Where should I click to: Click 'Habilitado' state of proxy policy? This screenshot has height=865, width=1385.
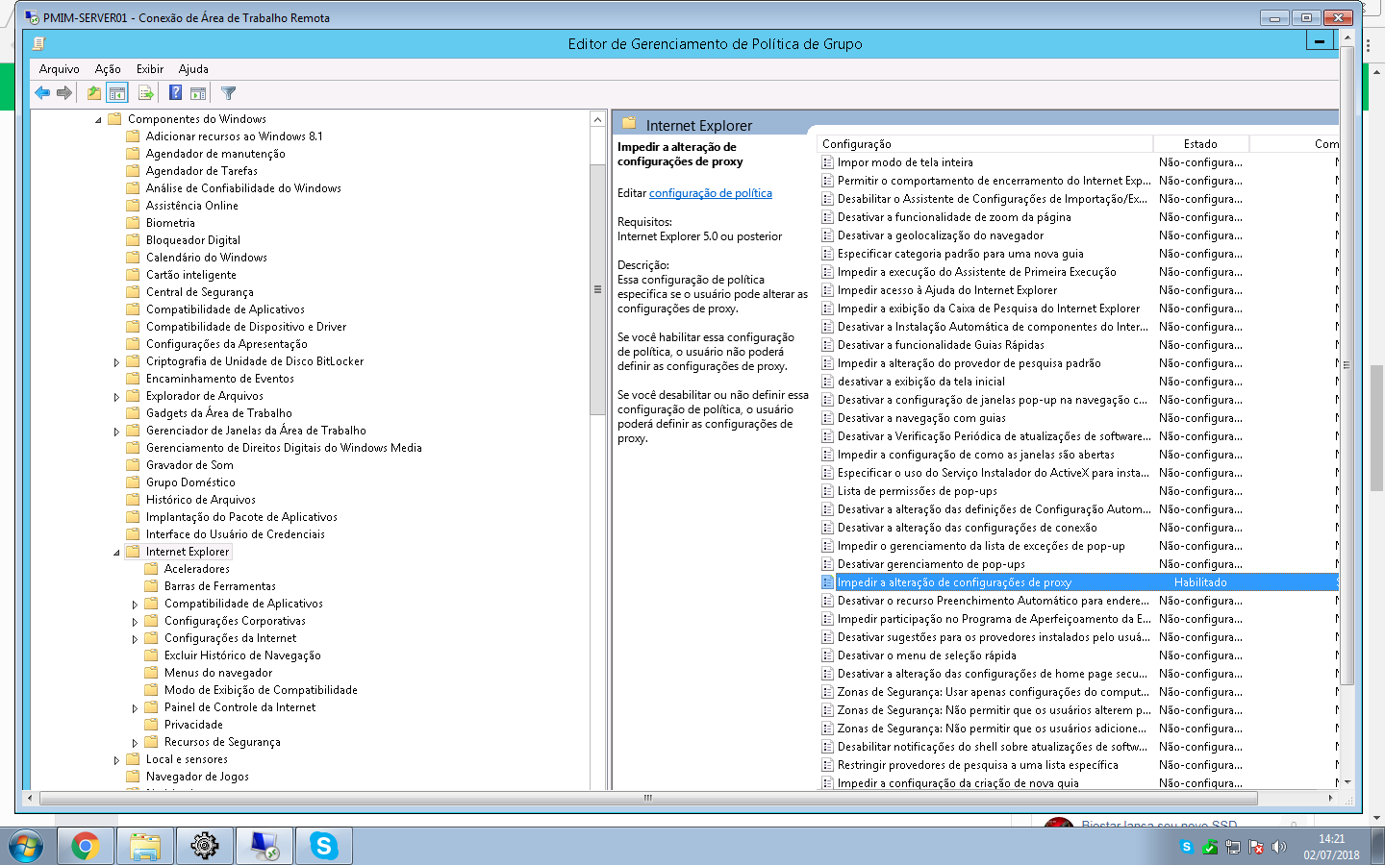1200,582
